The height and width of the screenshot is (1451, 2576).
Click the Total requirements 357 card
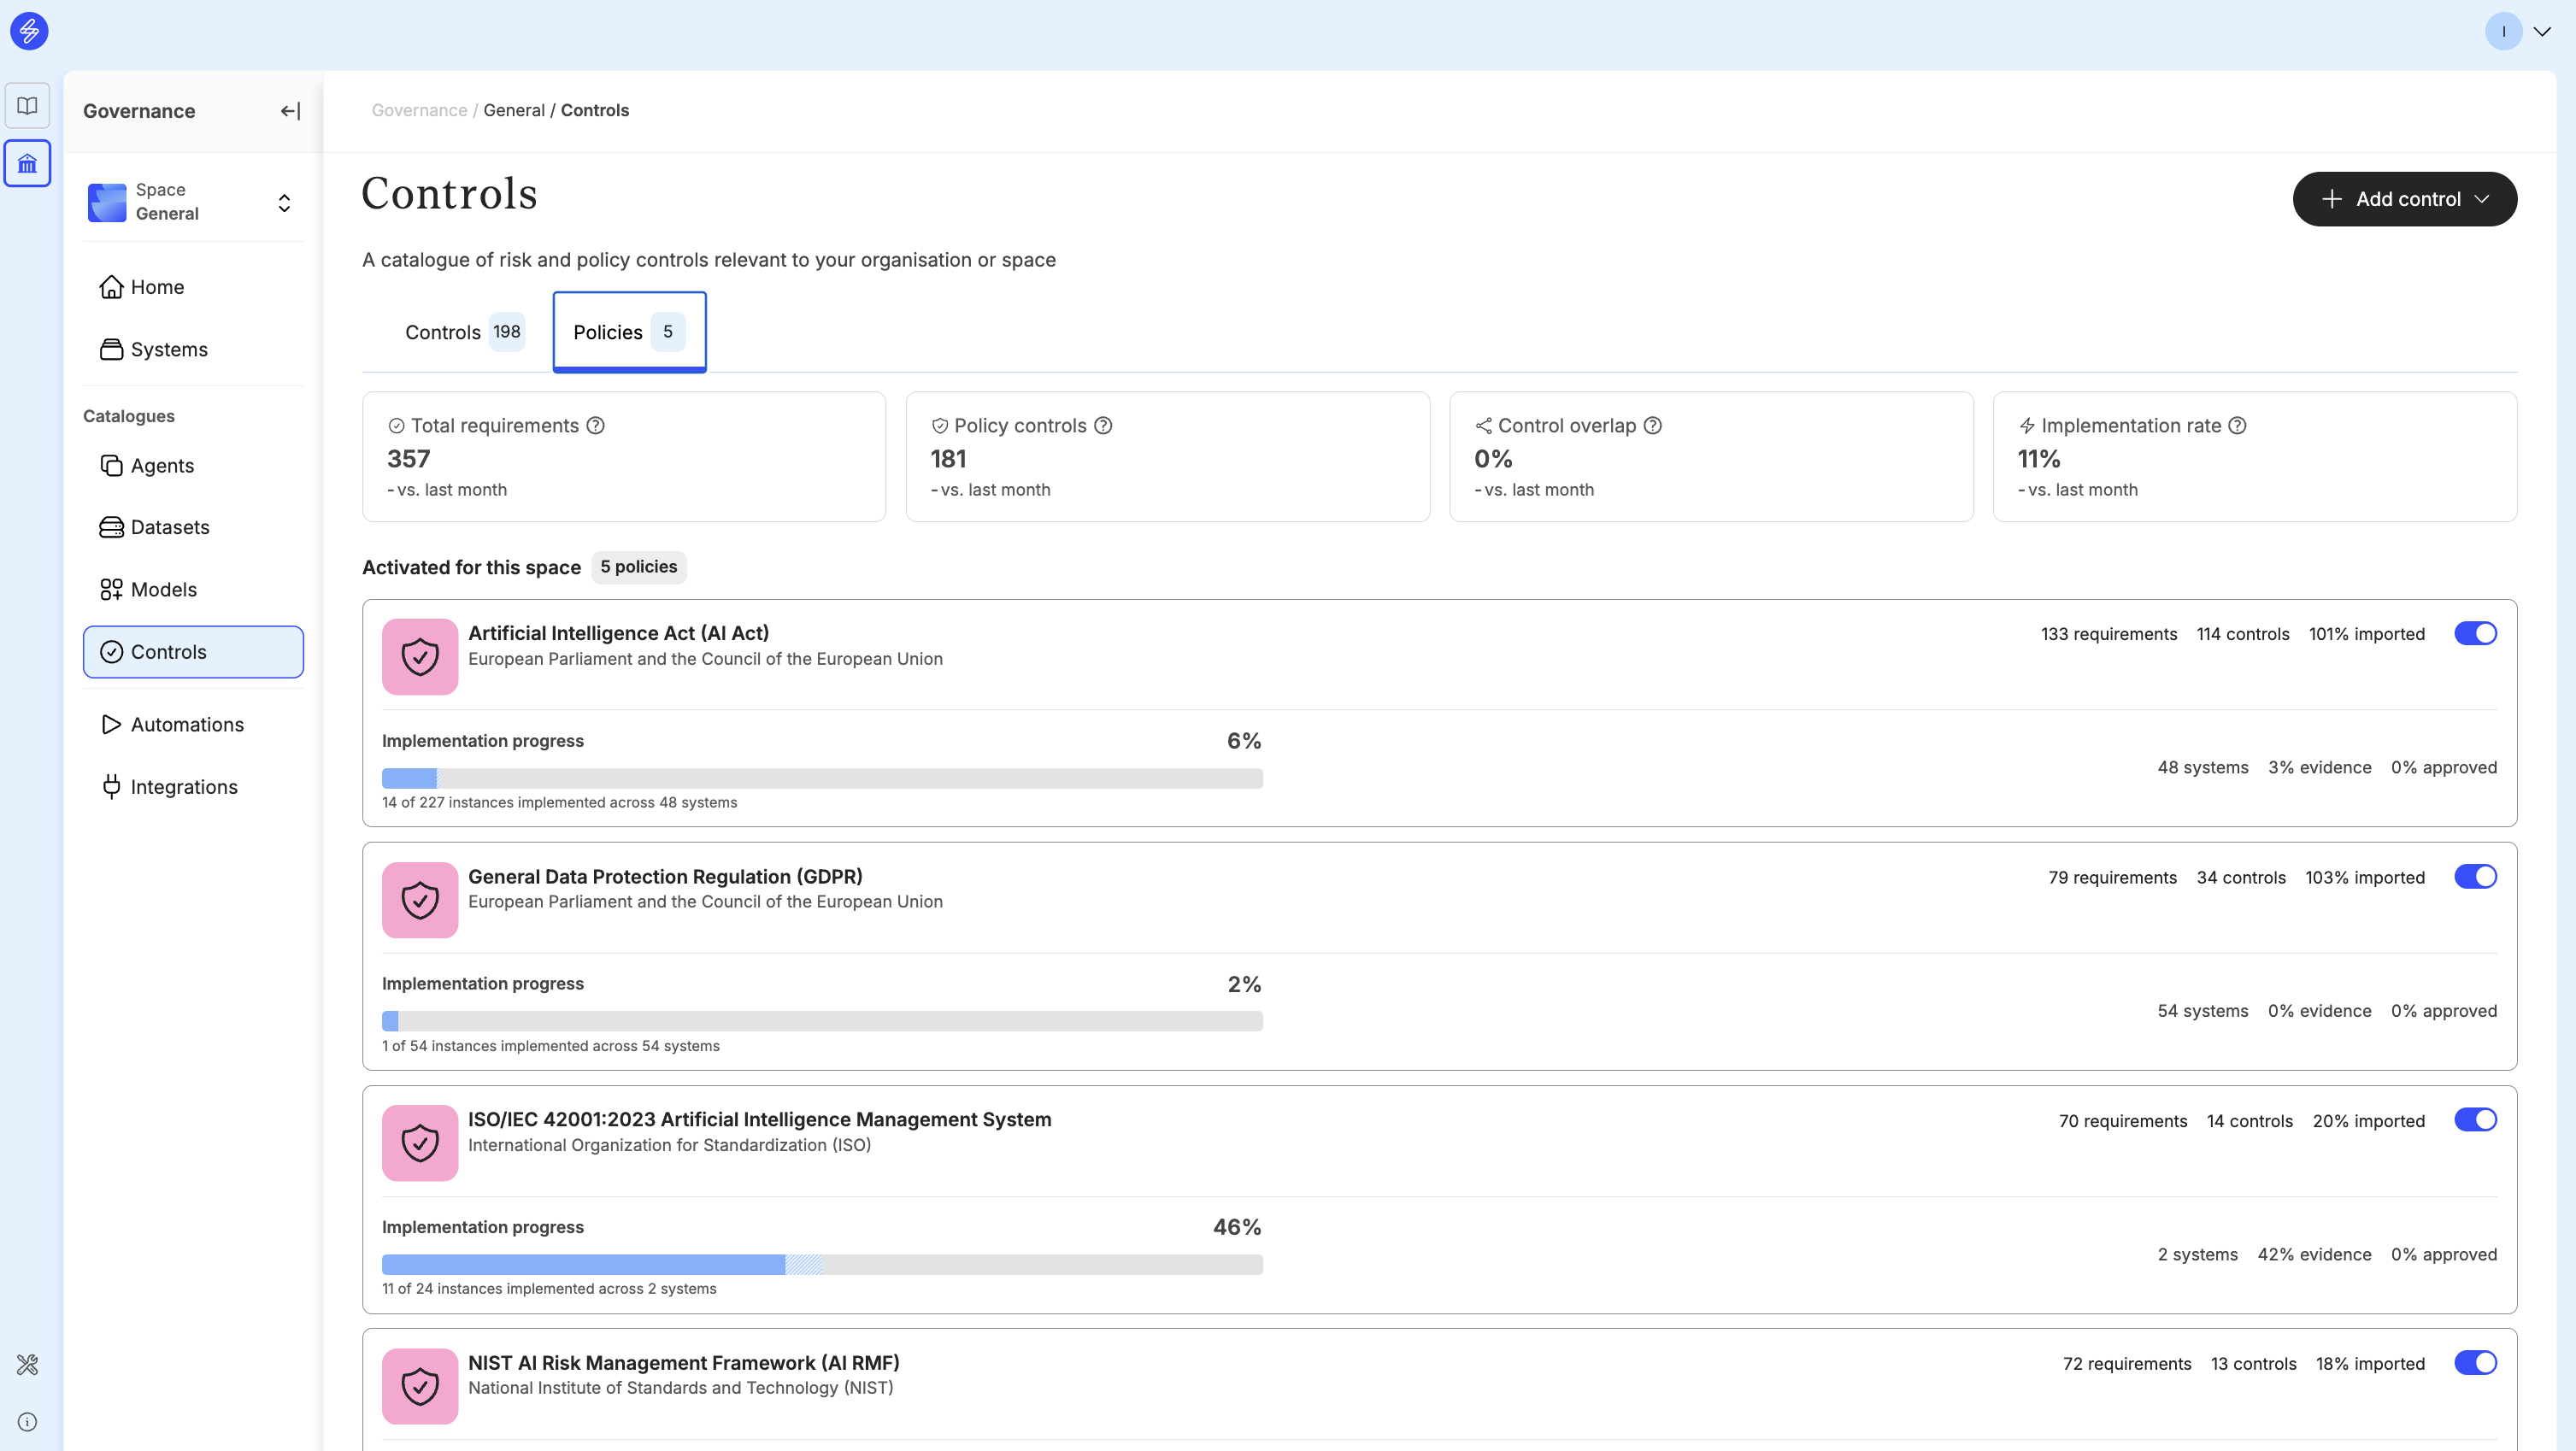[x=624, y=457]
